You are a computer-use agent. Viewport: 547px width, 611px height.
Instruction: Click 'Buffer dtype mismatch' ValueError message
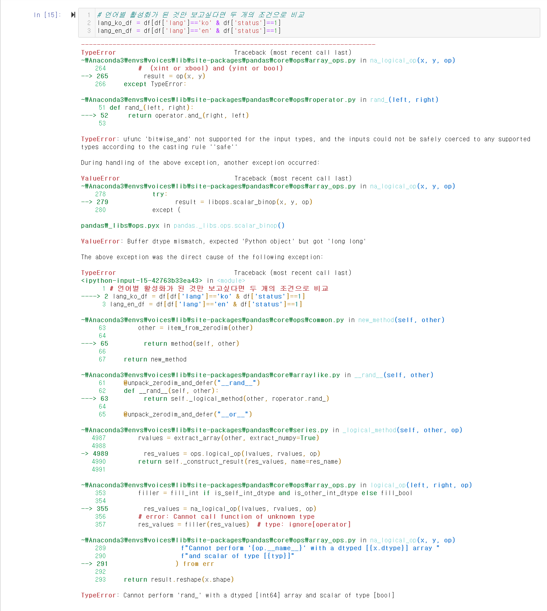coord(223,241)
